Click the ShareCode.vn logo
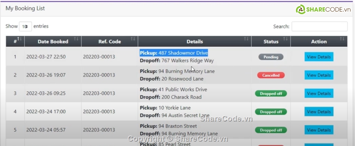The width and height of the screenshot is (355, 146). click(x=323, y=9)
